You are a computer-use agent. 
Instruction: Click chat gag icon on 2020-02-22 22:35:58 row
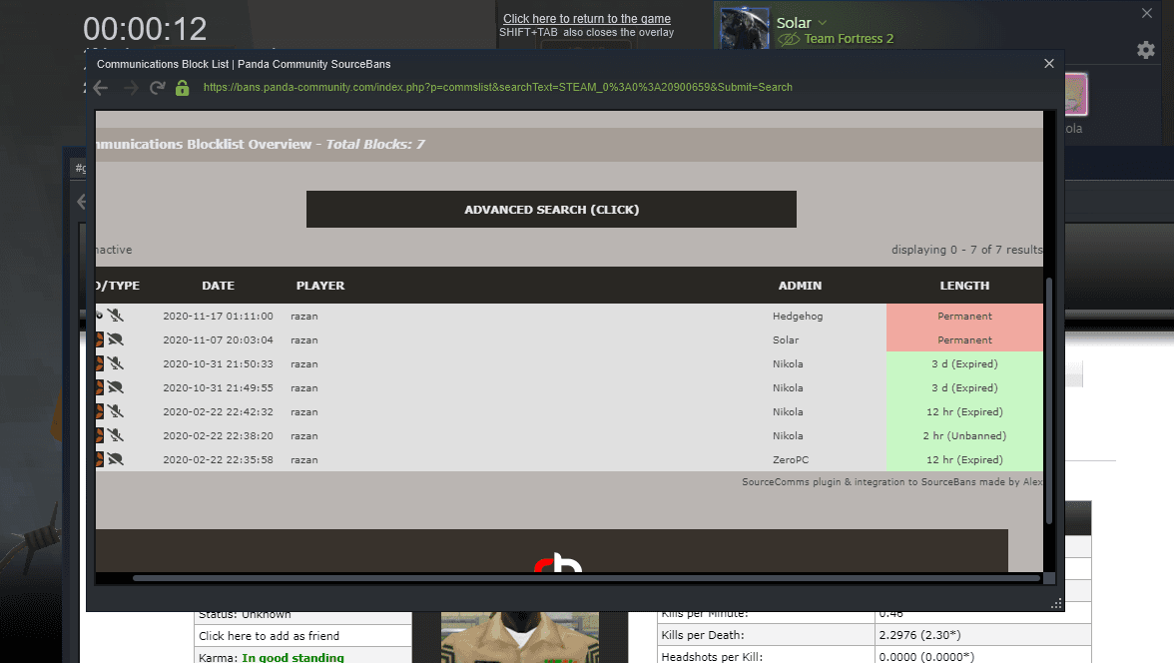point(116,459)
